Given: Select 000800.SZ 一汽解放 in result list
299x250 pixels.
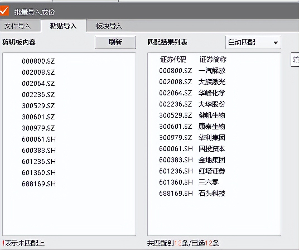Looking at the screenshot, I should pyautogui.click(x=192, y=71).
